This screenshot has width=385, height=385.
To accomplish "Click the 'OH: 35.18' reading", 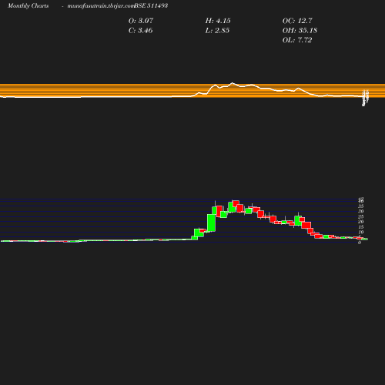I will [x=300, y=30].
